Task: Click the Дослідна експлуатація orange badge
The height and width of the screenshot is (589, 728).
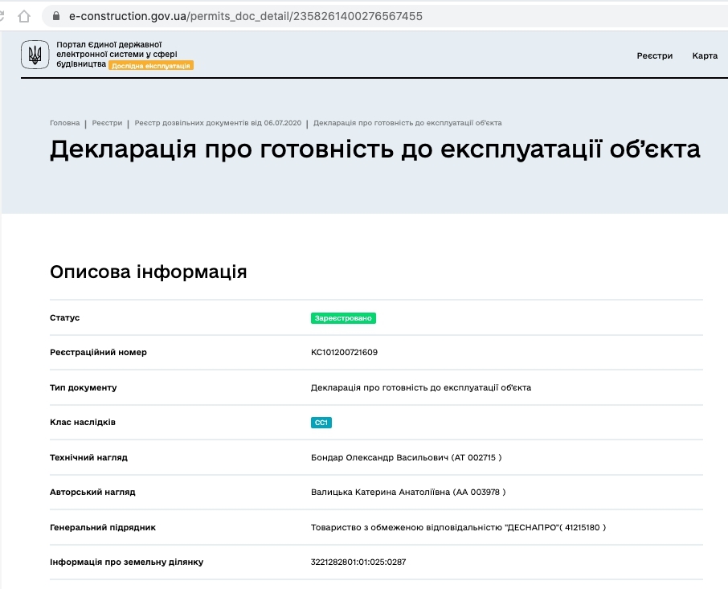Action: click(x=151, y=66)
